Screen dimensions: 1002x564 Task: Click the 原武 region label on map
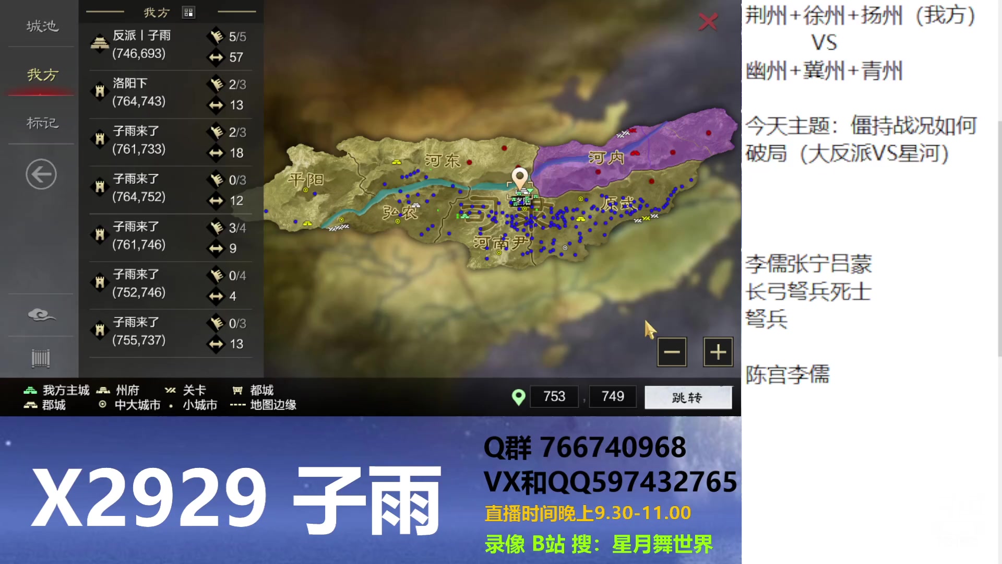tap(618, 204)
